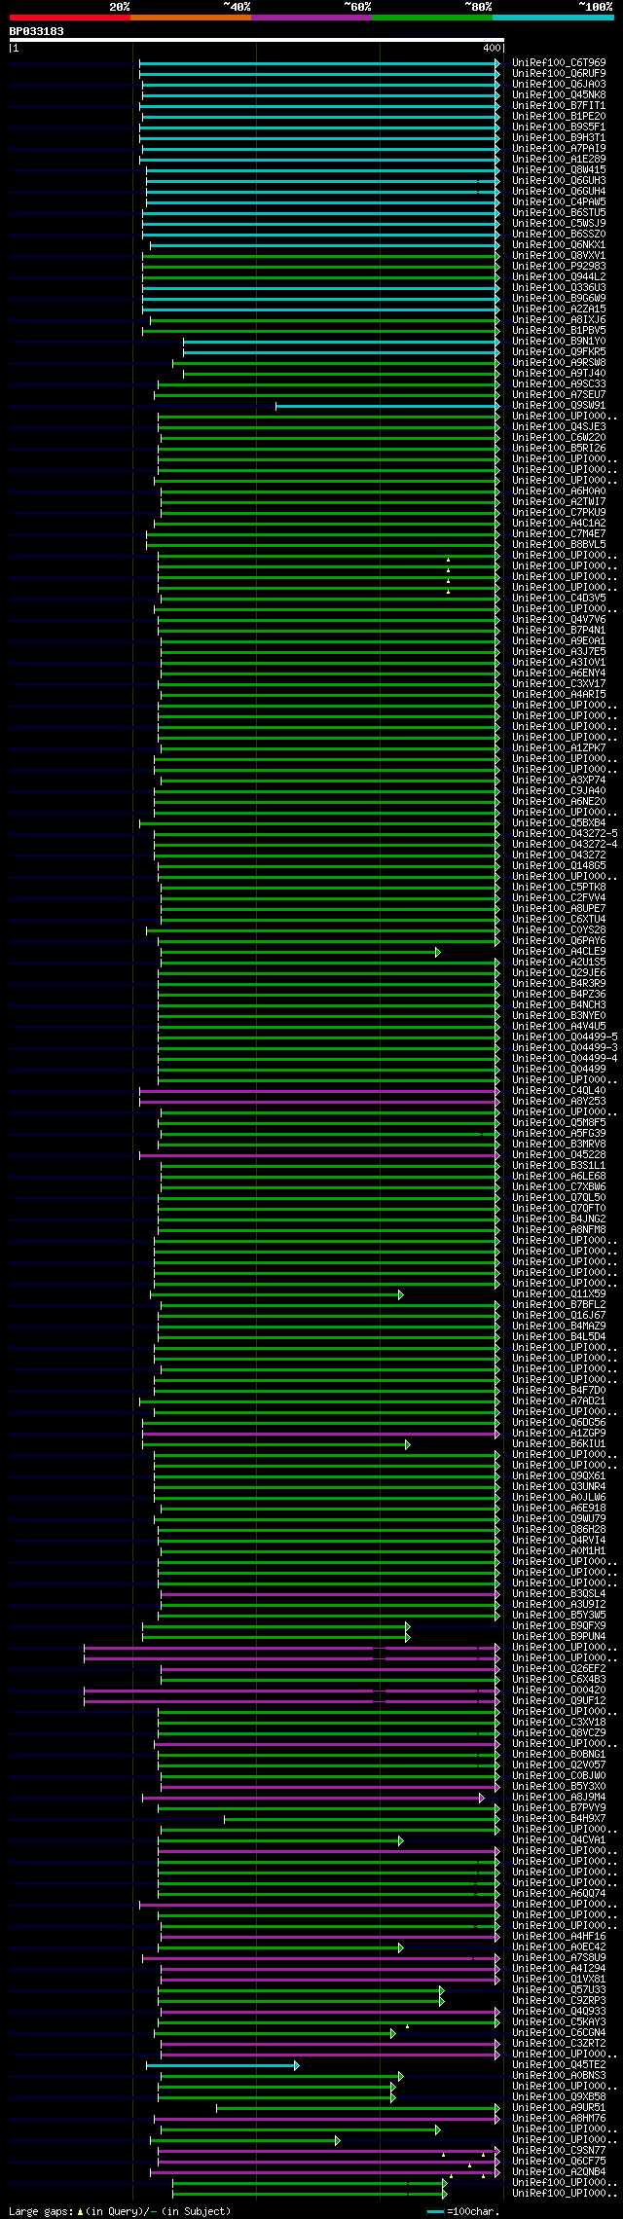623x2219 pixels.
Task: Click the purple ~60% identity legend segment
Action: click(311, 18)
